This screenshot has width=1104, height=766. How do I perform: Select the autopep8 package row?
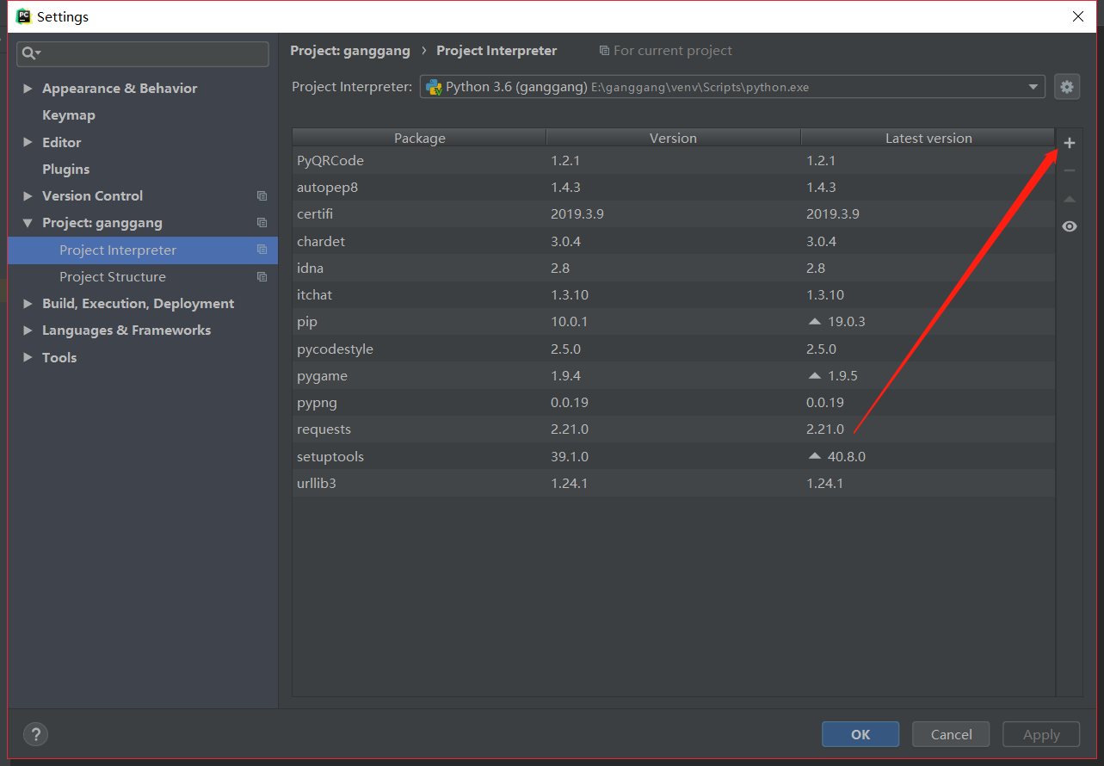[x=674, y=187]
